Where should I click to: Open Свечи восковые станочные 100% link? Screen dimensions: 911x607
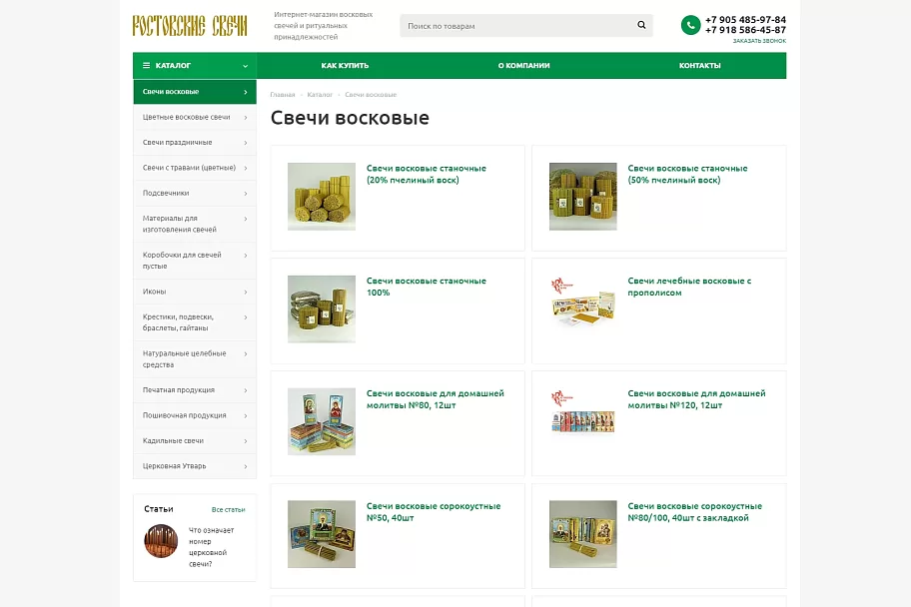tap(426, 287)
